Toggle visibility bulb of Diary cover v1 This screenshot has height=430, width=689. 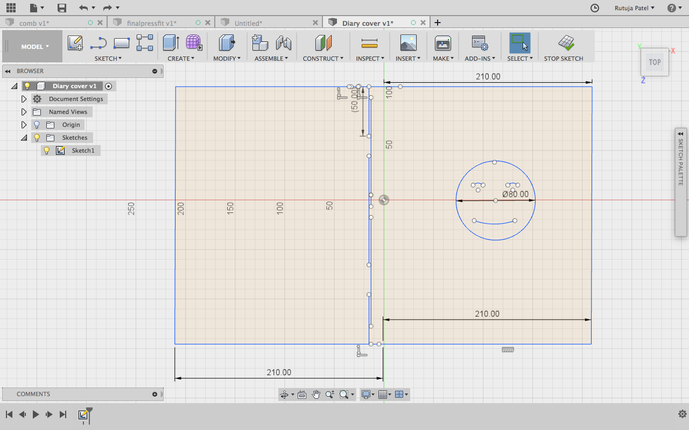pyautogui.click(x=27, y=86)
